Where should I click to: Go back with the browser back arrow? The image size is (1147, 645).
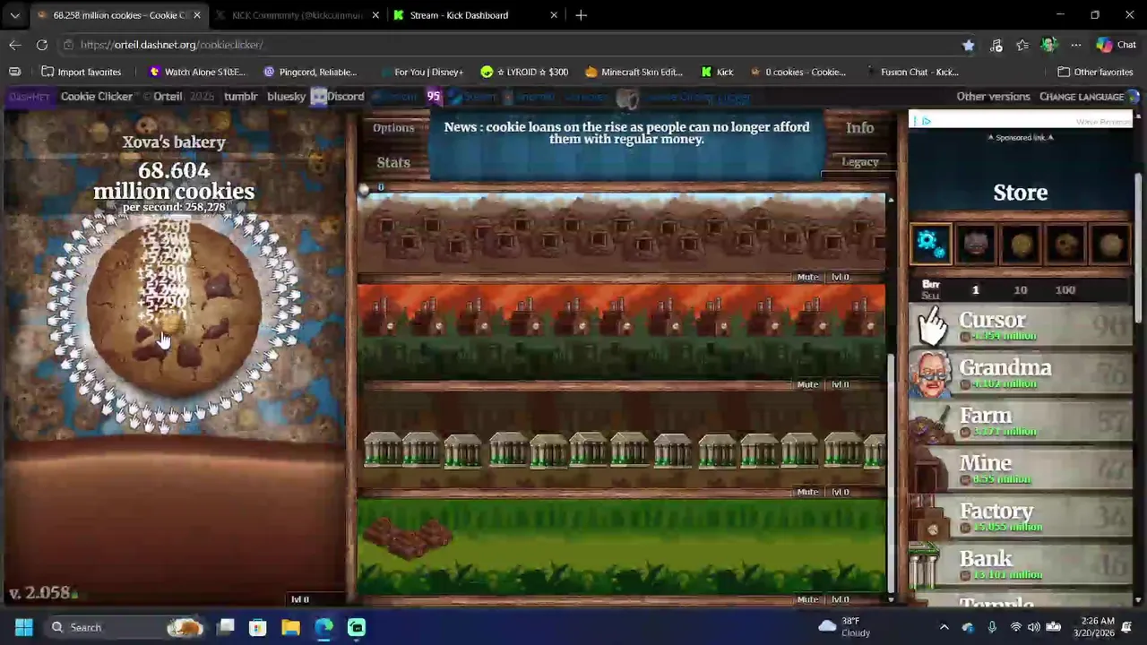[x=15, y=44]
